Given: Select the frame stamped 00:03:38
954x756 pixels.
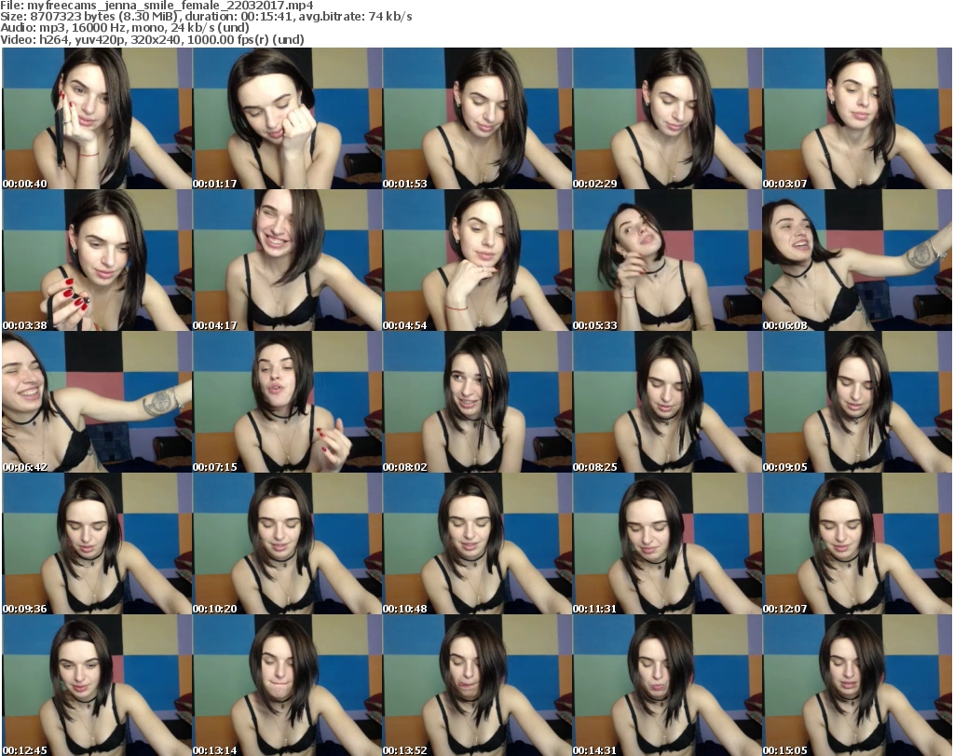Looking at the screenshot, I should [97, 260].
